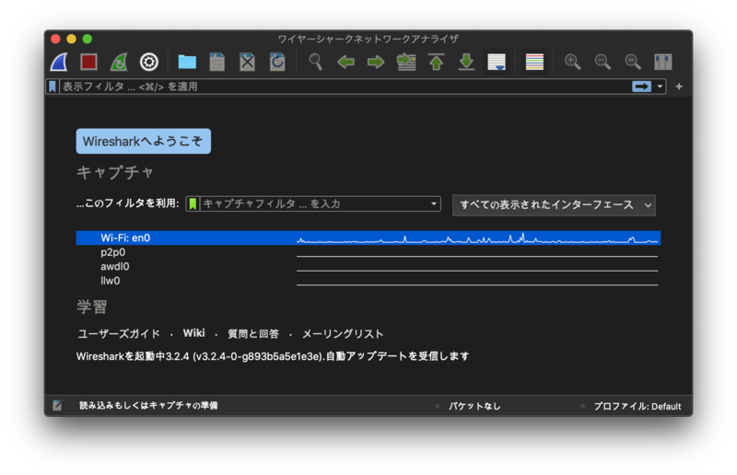The width and height of the screenshot is (737, 475).
Task: Stop capture using red square icon
Action: click(88, 62)
